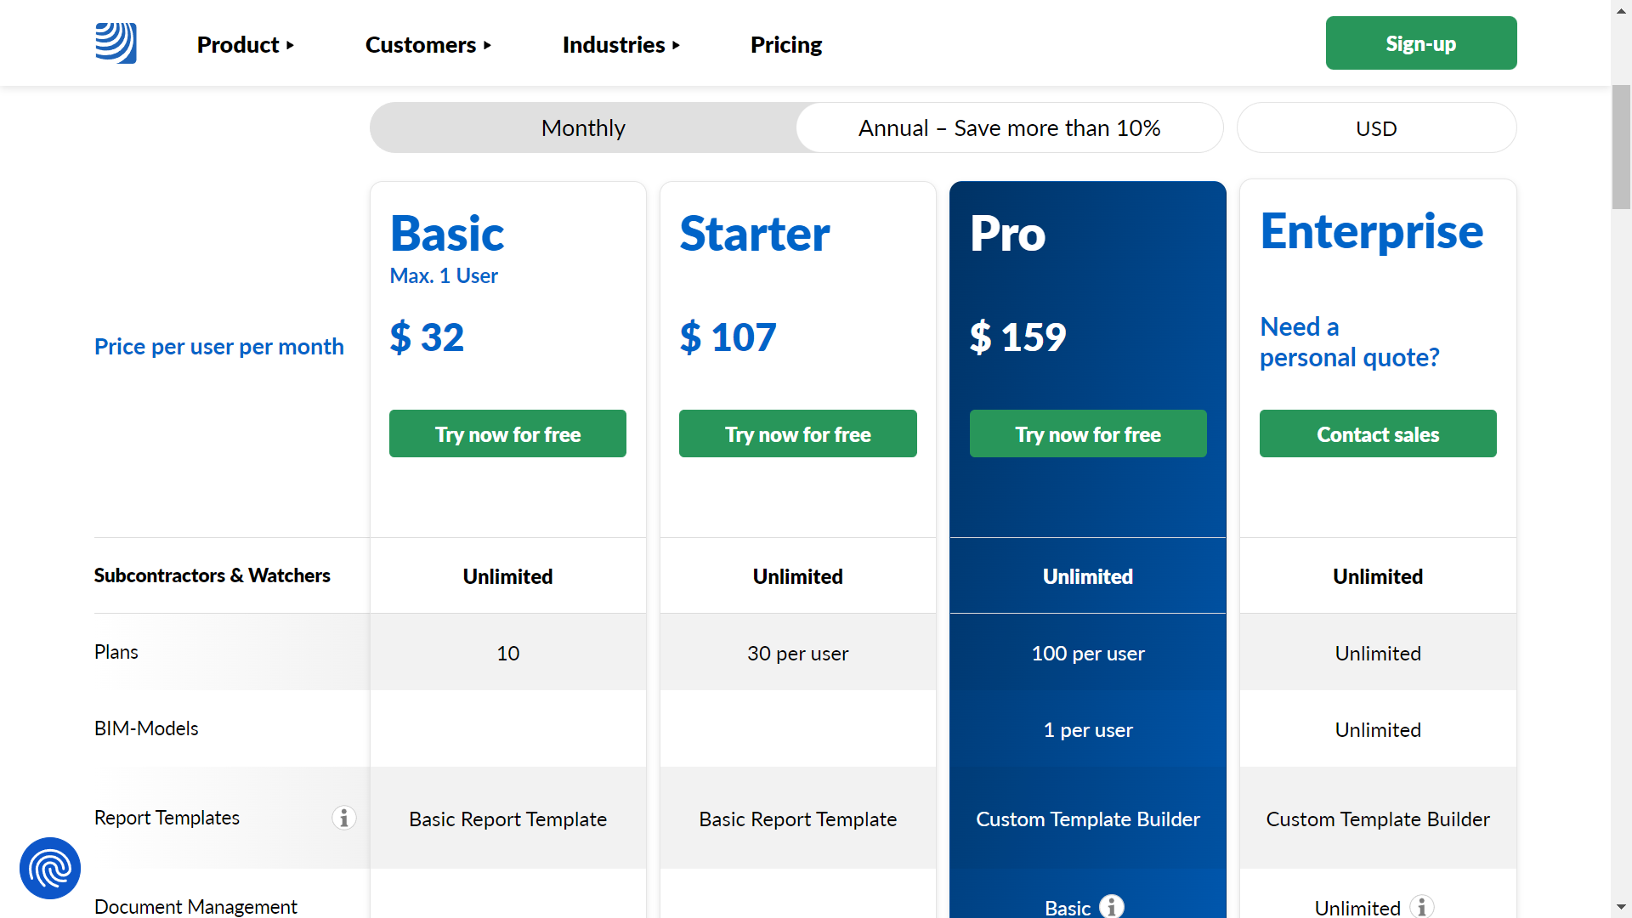Toggle Annual Save more than 10% option

(1009, 127)
